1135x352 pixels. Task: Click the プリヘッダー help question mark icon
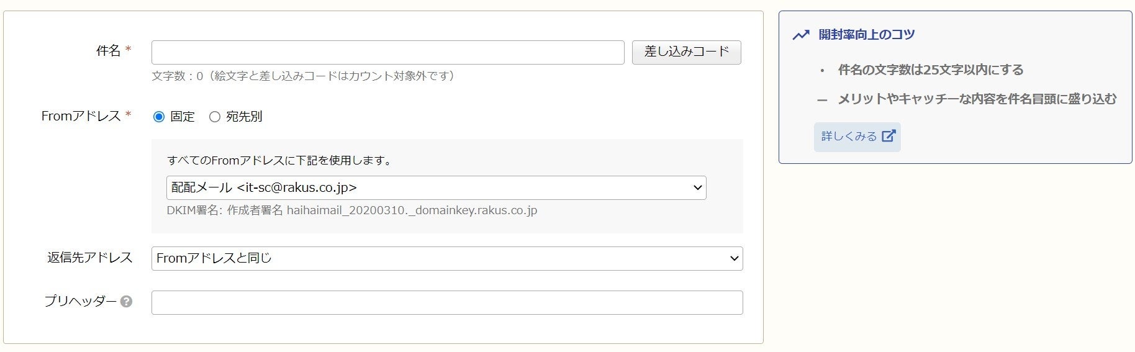coord(126,302)
